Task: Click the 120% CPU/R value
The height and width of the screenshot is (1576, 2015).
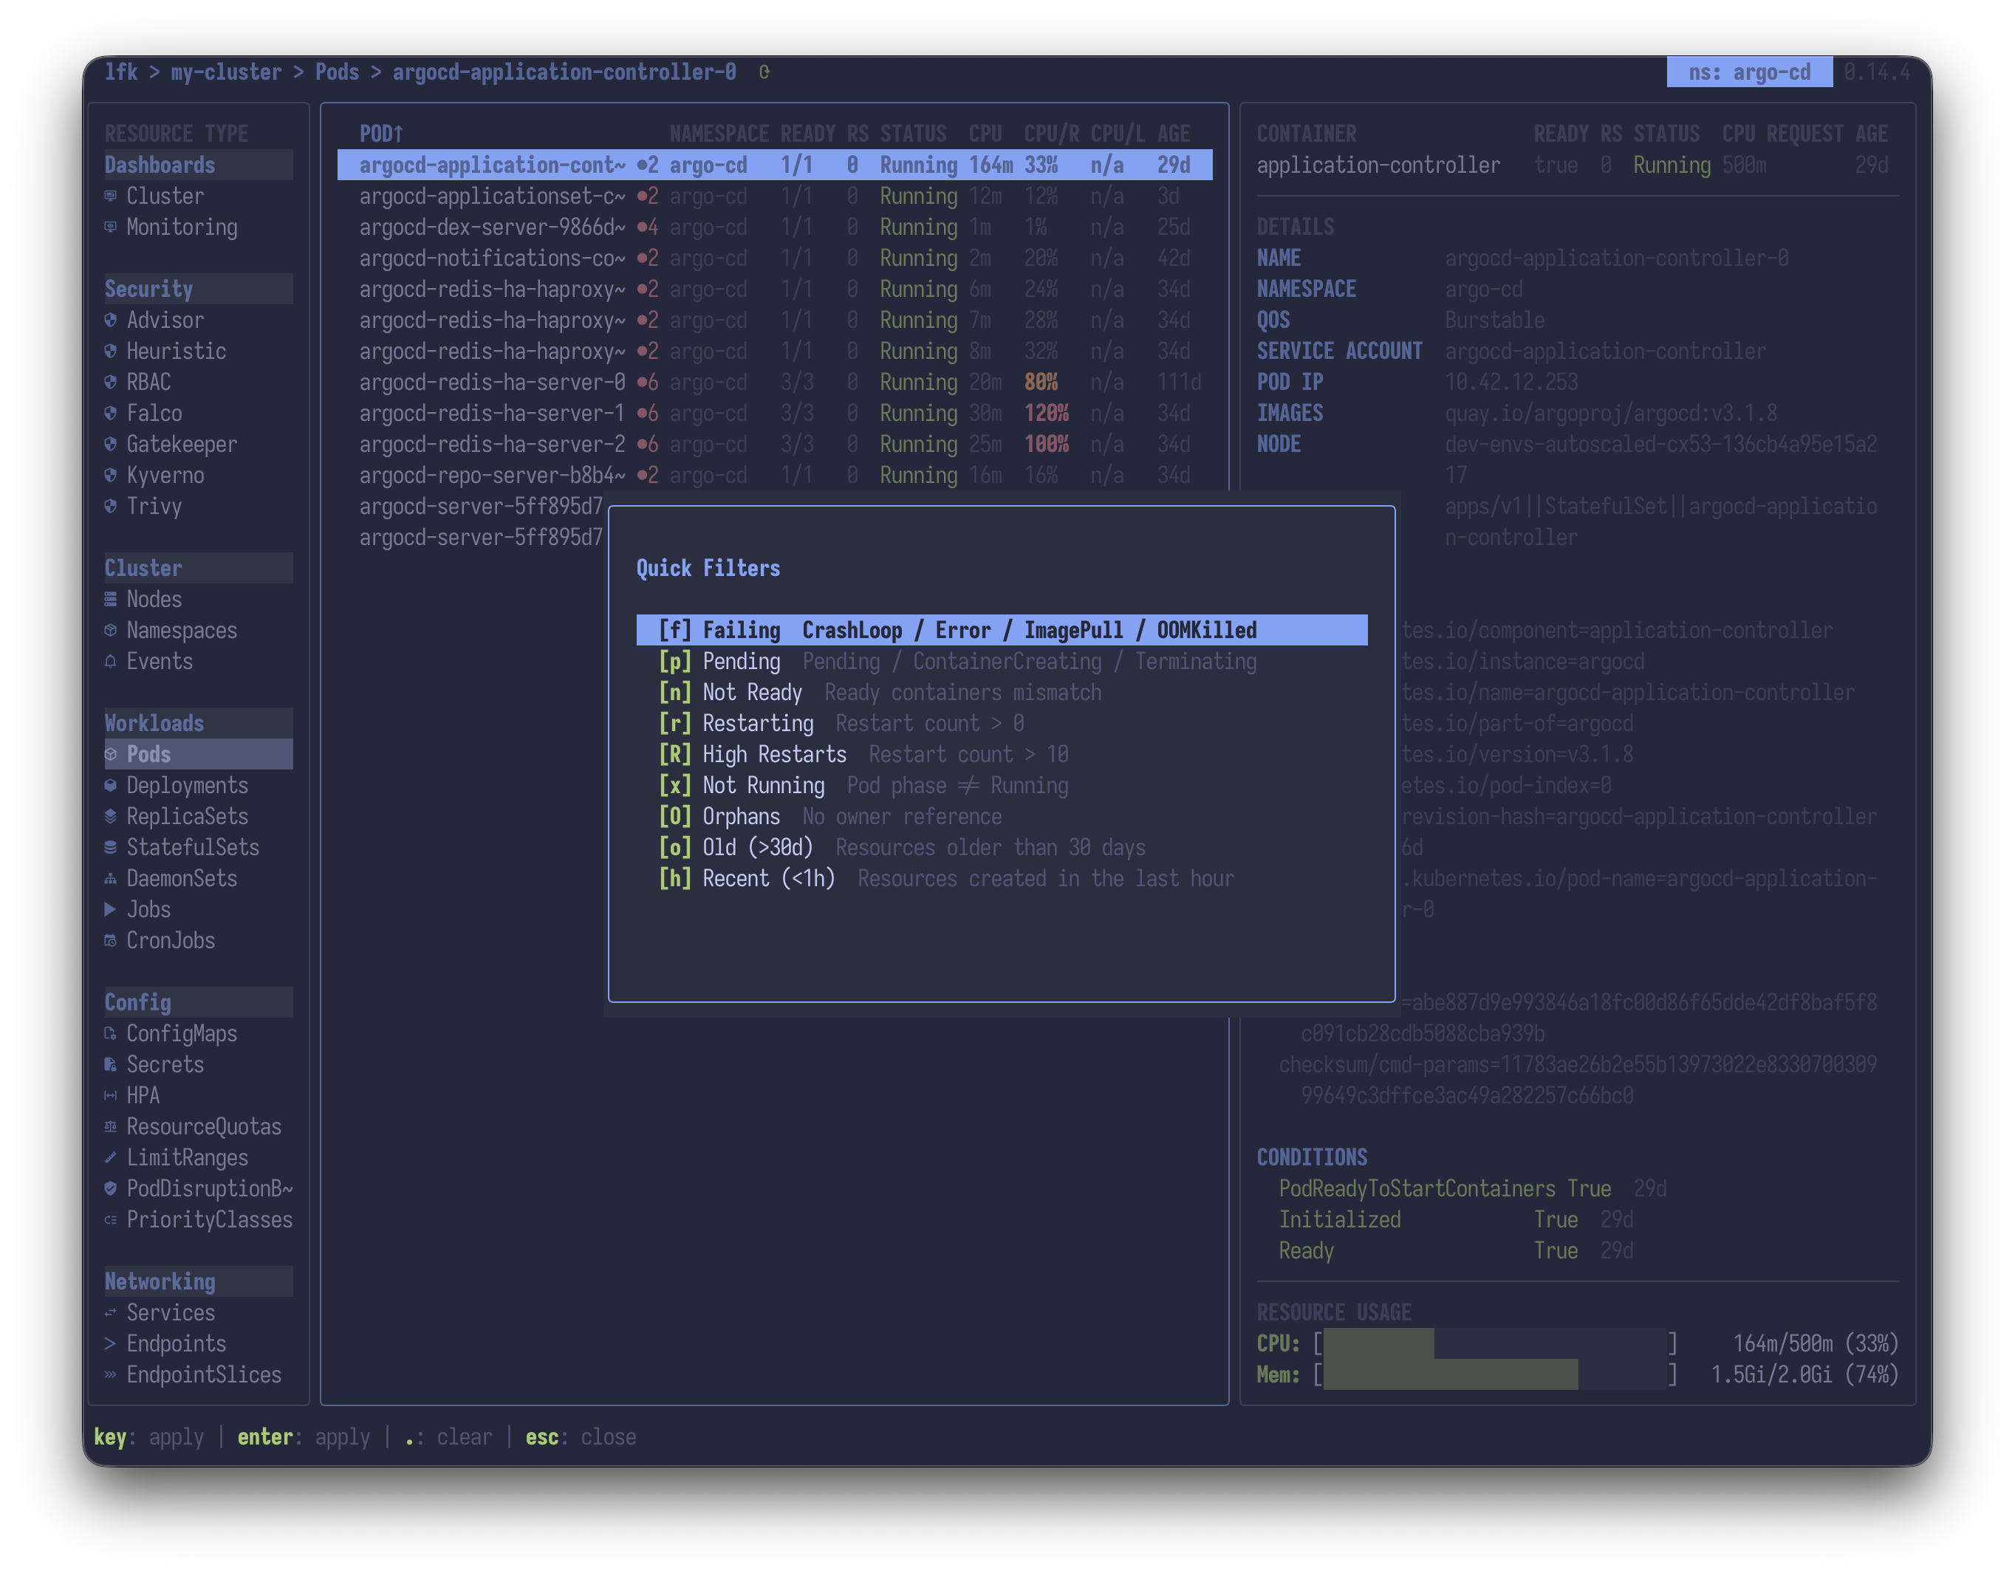Action: pos(1046,414)
